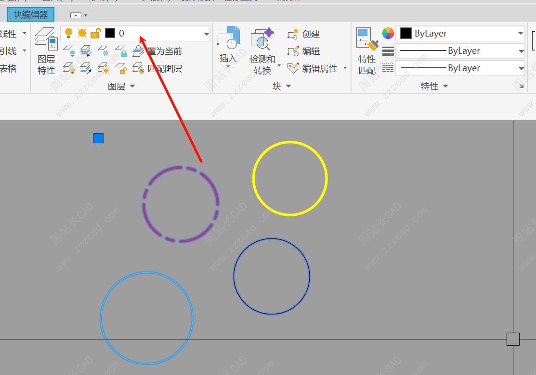Viewport: 536px width, 375px height.
Task: Click the 创建 create block icon
Action: pos(293,34)
